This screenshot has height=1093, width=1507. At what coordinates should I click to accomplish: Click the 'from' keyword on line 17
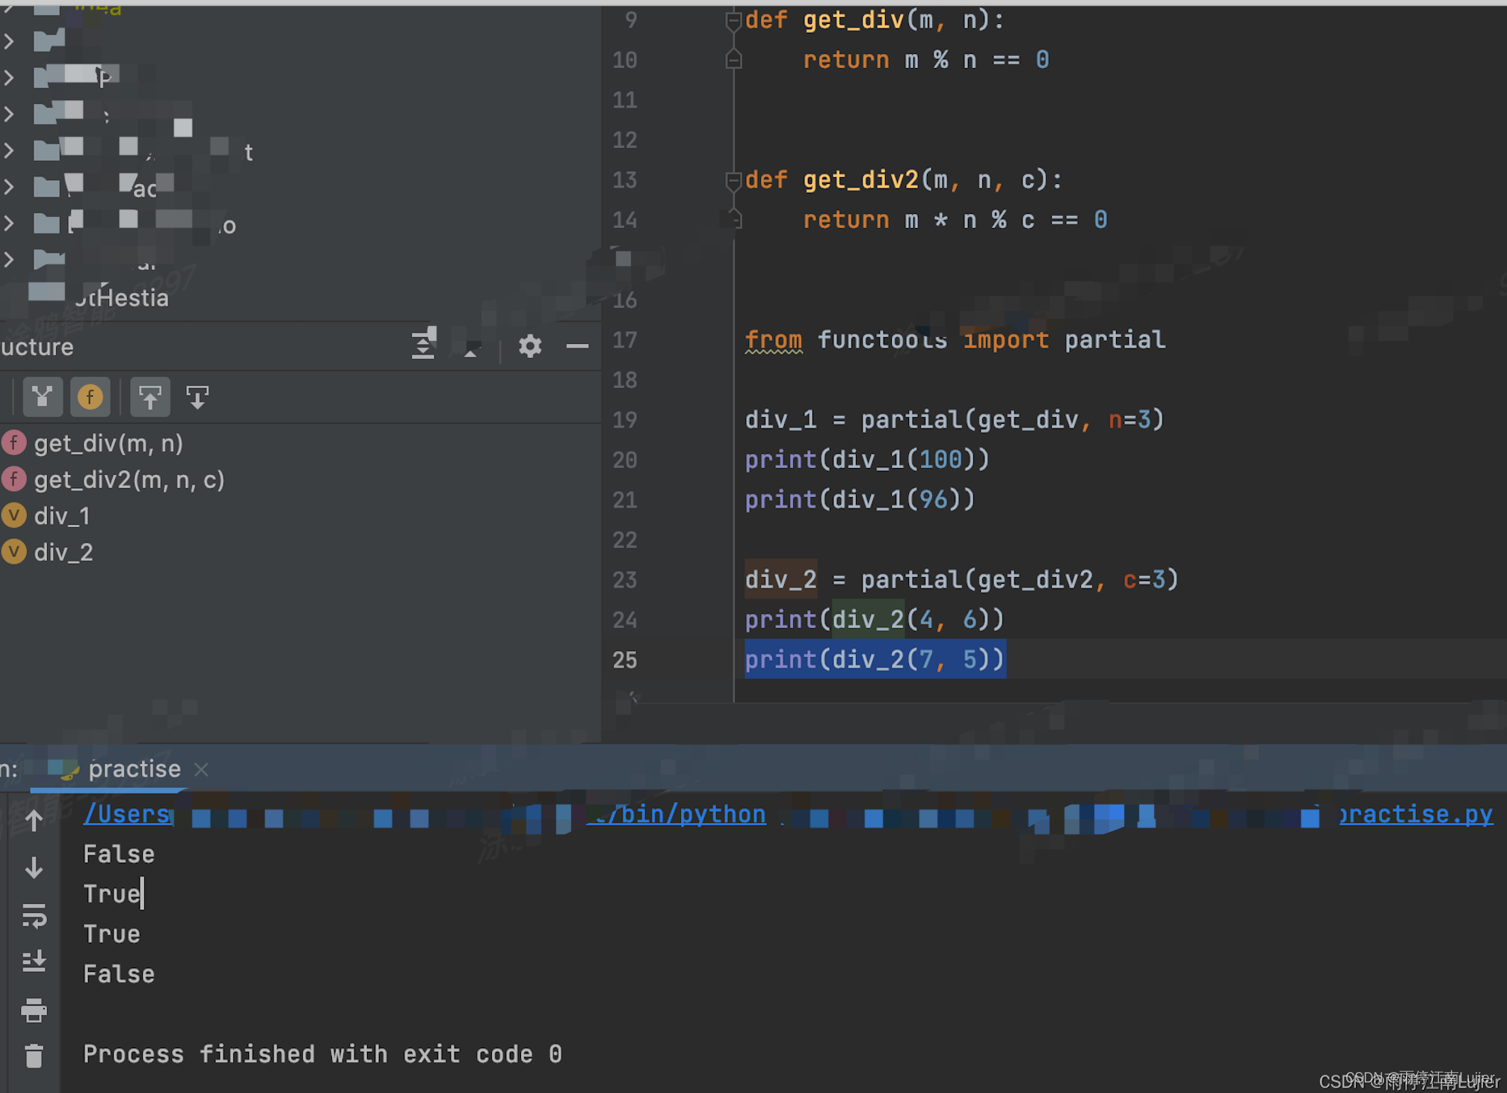(773, 339)
